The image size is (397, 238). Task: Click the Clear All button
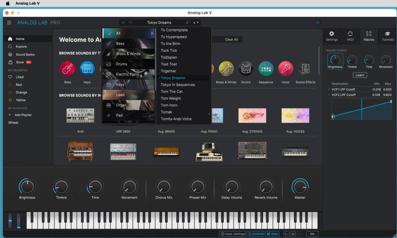pyautogui.click(x=231, y=39)
